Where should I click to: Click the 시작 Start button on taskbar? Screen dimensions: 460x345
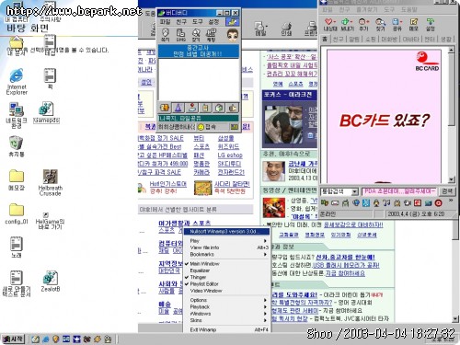click(x=14, y=339)
